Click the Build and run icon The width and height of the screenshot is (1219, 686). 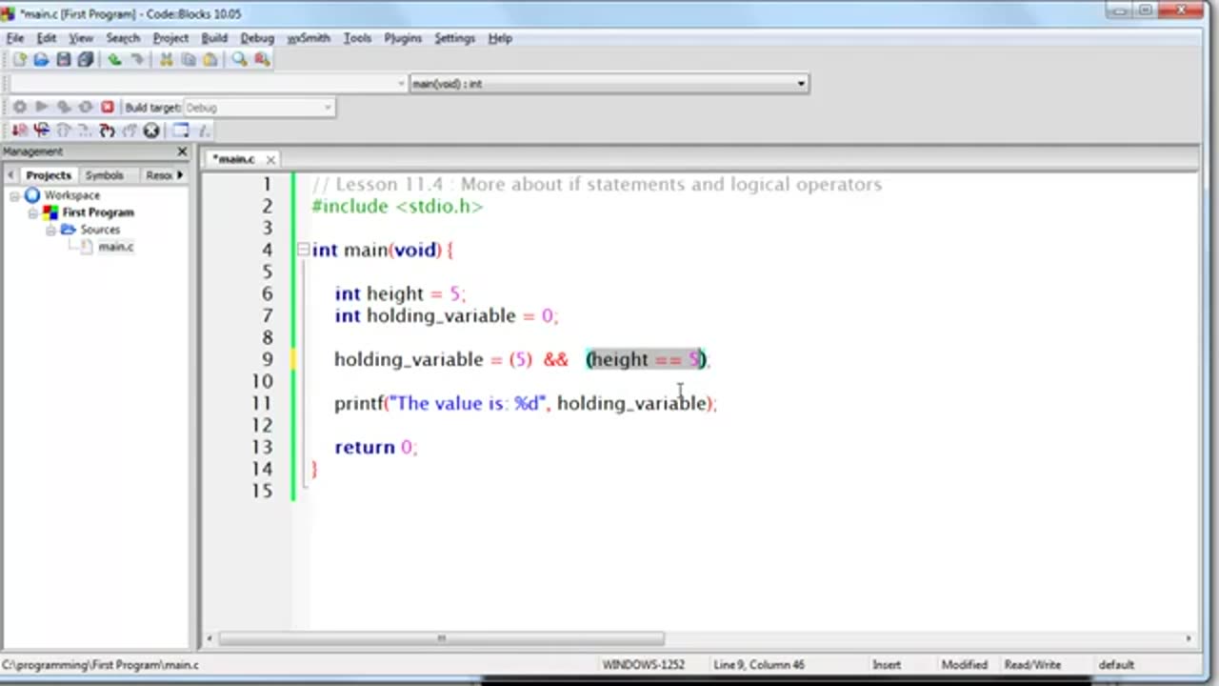tap(63, 108)
